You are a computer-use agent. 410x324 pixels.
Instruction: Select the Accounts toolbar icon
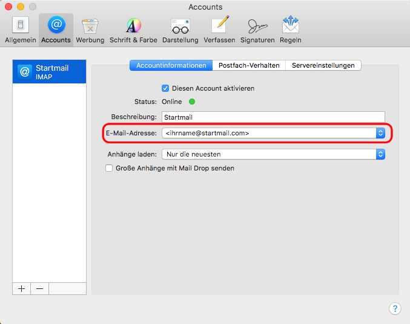click(56, 30)
